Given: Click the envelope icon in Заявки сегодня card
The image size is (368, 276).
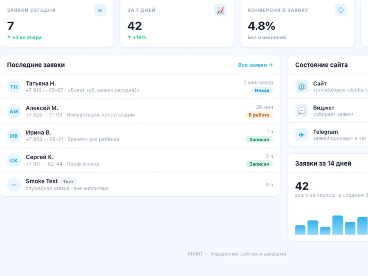Looking at the screenshot, I should [100, 10].
